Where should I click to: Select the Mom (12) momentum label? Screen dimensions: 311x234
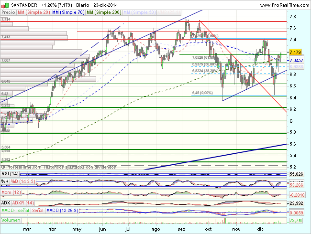point(11,192)
